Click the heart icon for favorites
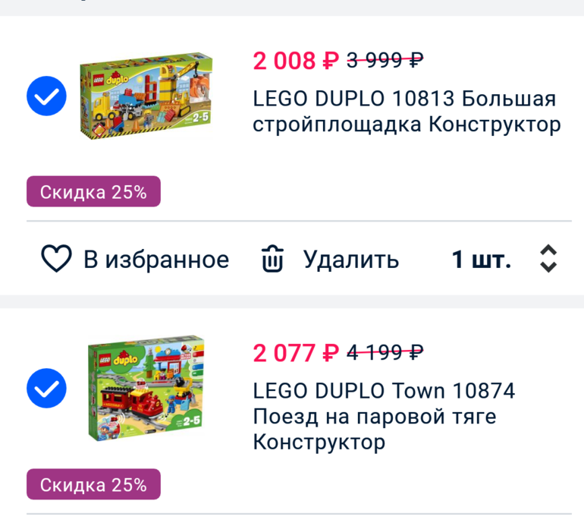Screen dimensions: 584x523 [x=56, y=259]
